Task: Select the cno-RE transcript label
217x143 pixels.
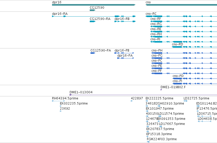Action: (x=156, y=29)
